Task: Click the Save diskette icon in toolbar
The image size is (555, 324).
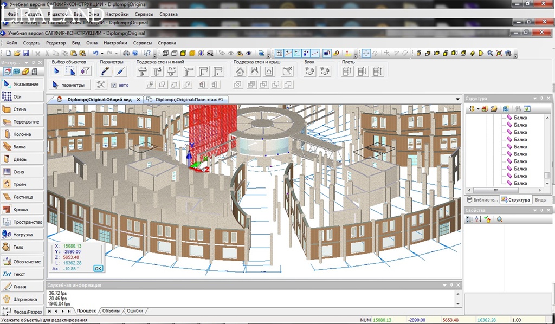Action: tap(25, 53)
